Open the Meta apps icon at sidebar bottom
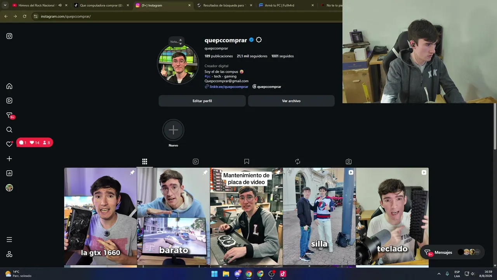 point(9,254)
